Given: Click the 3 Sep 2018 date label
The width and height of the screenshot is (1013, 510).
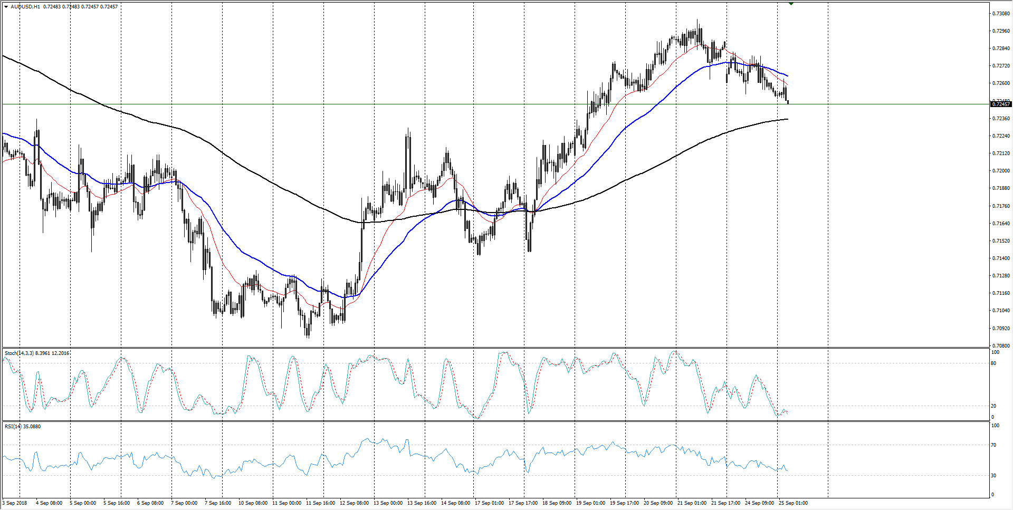Looking at the screenshot, I should [x=14, y=503].
